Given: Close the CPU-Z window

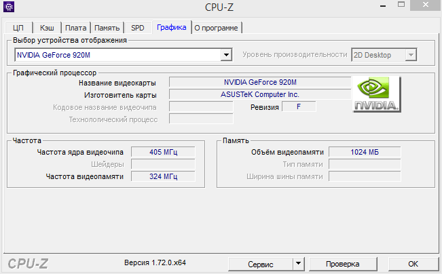Looking at the screenshot, I should click(x=426, y=5).
